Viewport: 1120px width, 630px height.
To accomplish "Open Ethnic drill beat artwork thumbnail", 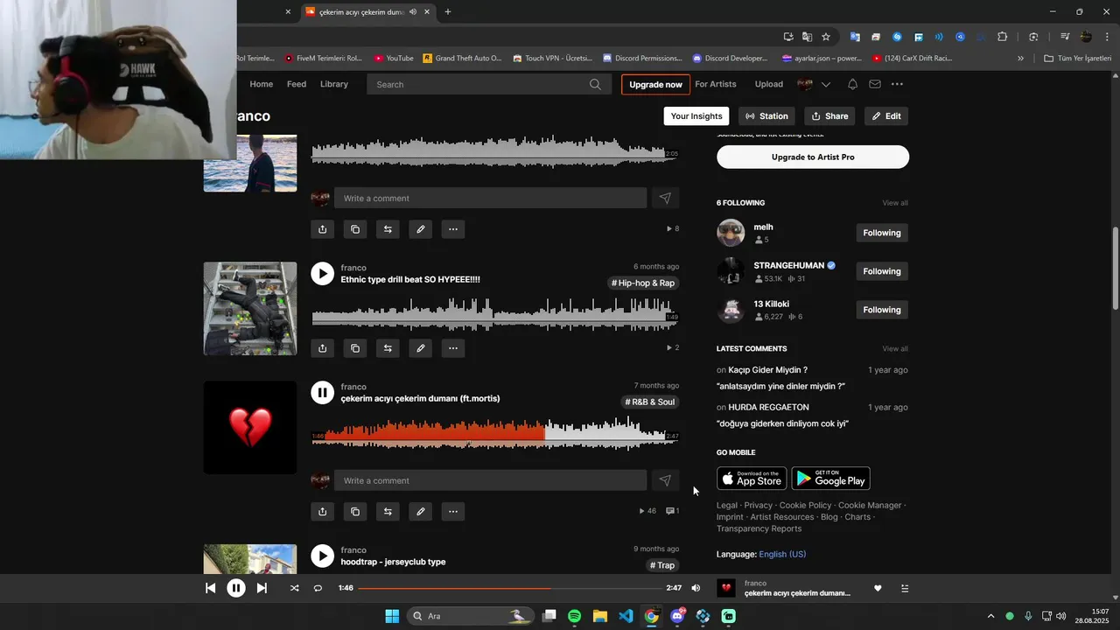I will point(250,309).
